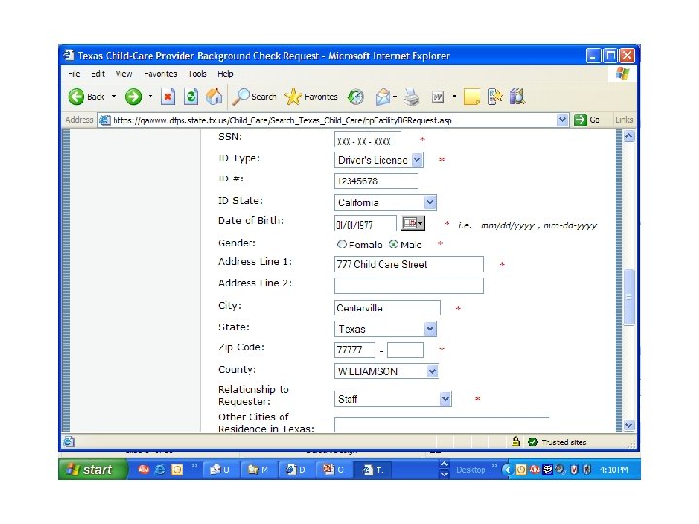The width and height of the screenshot is (699, 524).
Task: Select the Female gender radio button
Action: (x=342, y=245)
